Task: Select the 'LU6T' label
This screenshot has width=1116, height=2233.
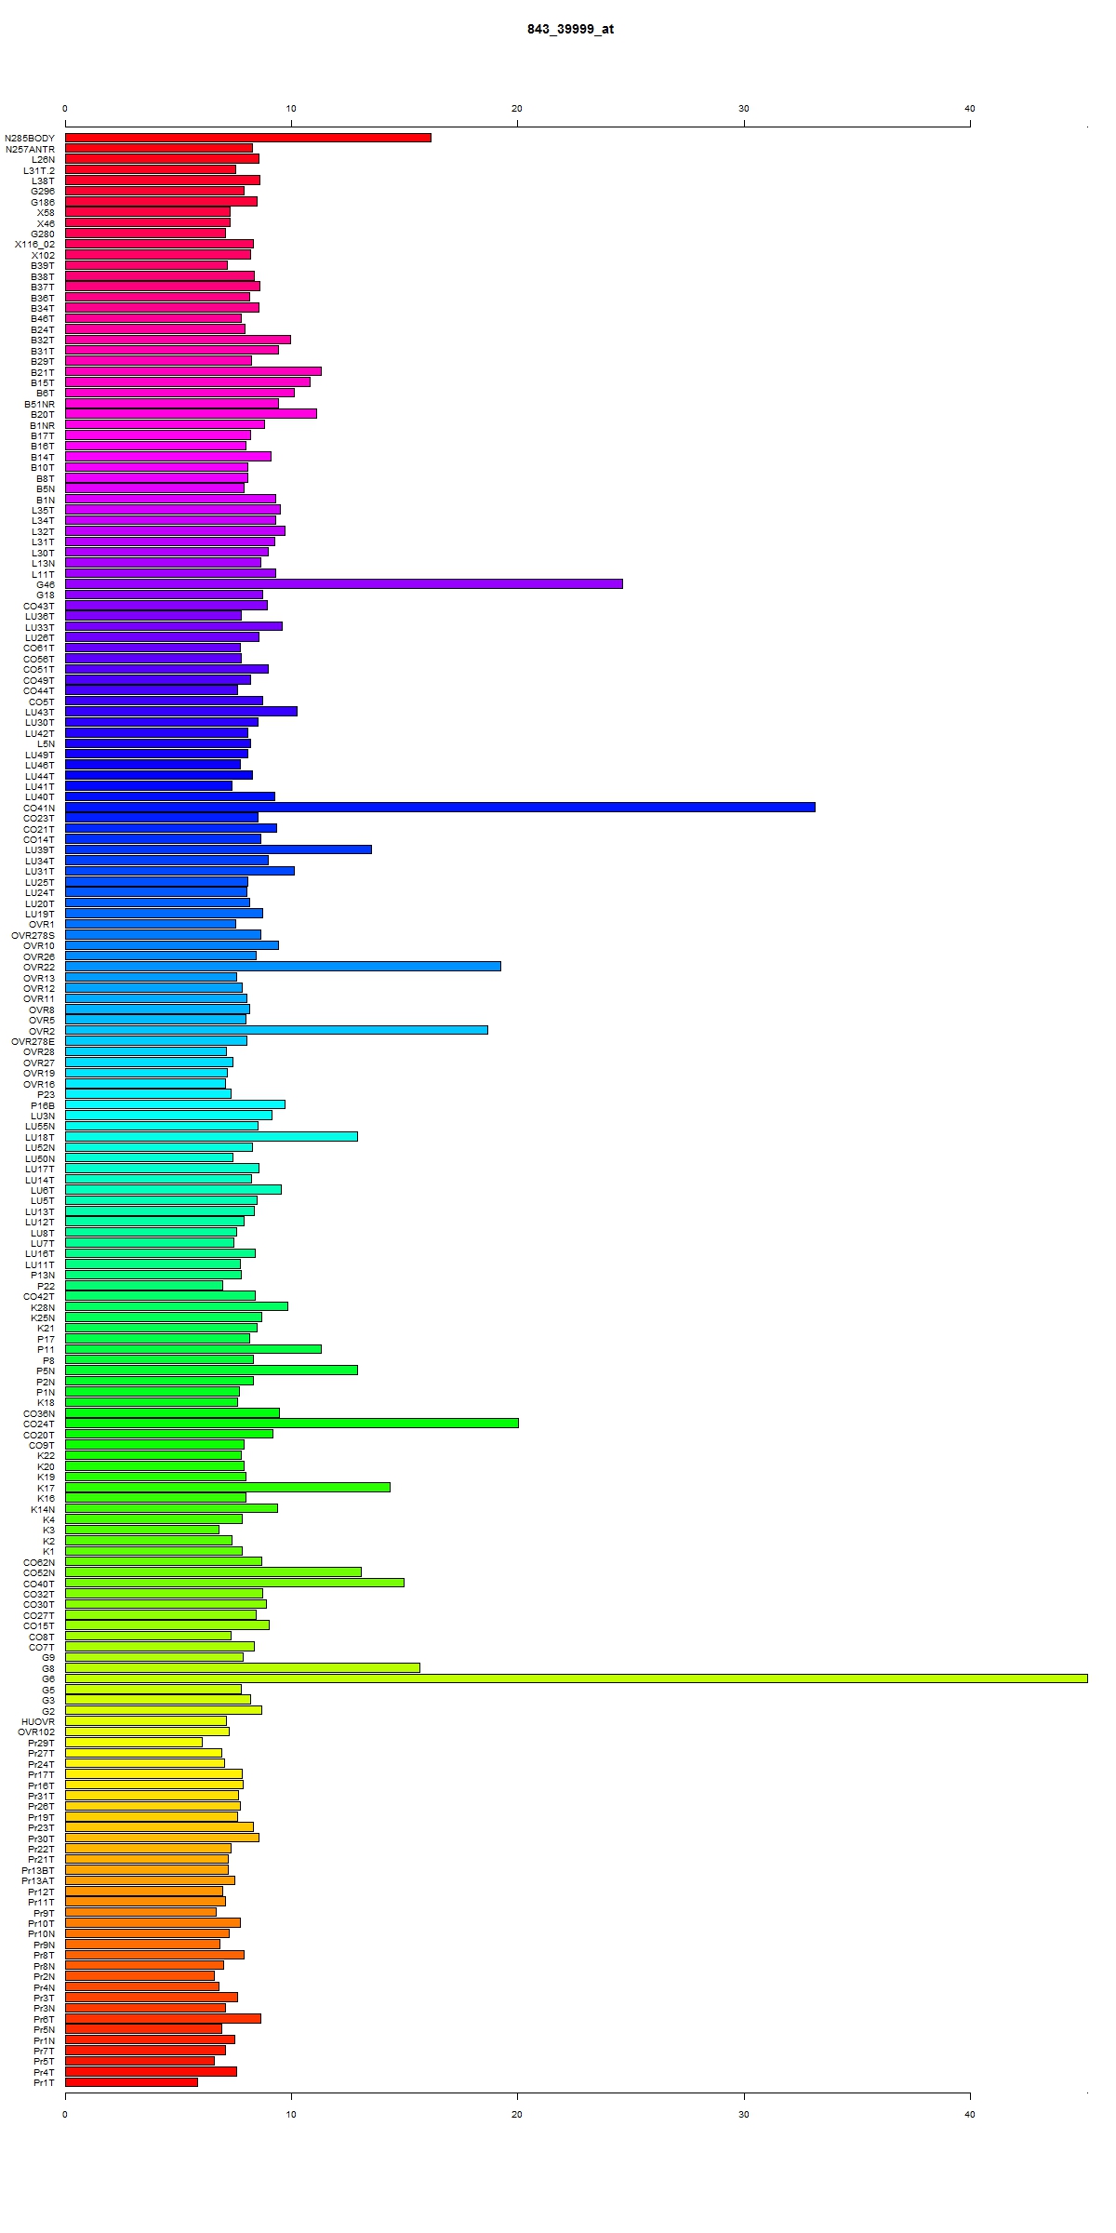Action: [x=43, y=1190]
